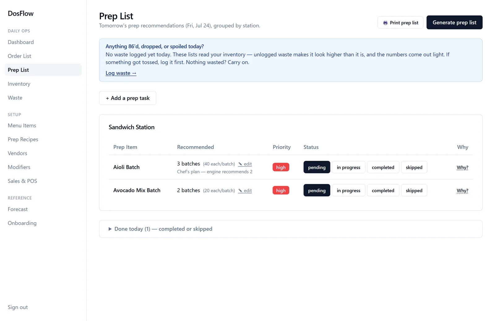
Task: Click the Generate prep list button
Action: [x=454, y=23]
